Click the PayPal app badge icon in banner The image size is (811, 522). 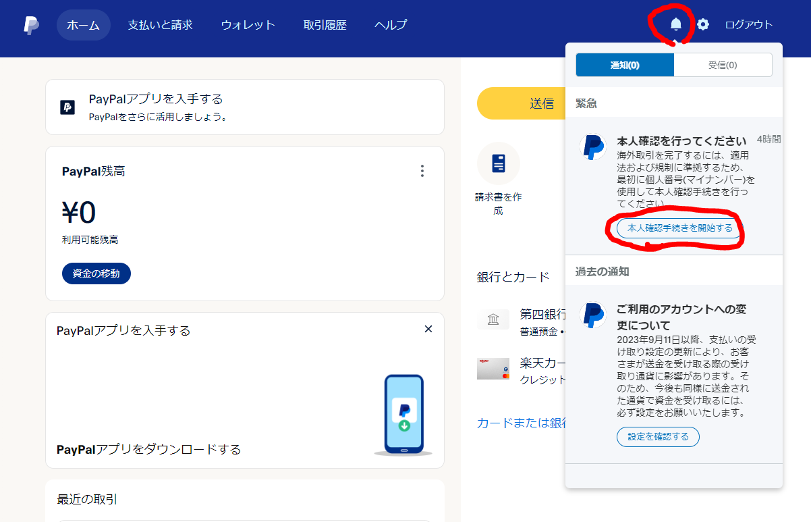click(67, 107)
